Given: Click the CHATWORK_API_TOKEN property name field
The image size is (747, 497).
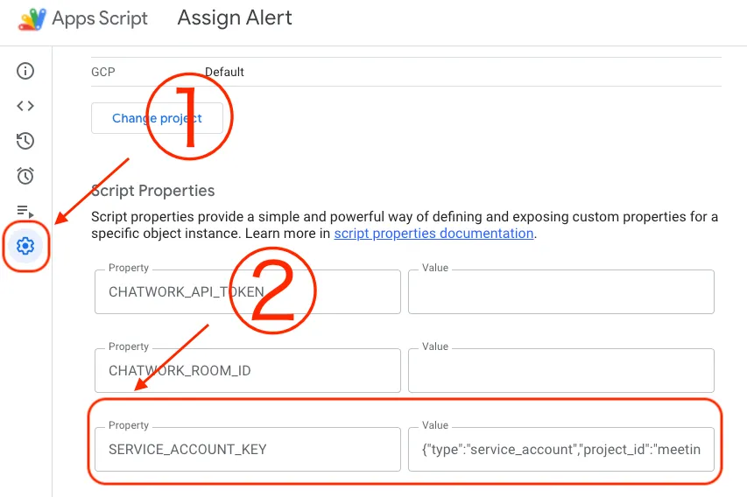Looking at the screenshot, I should (x=247, y=292).
